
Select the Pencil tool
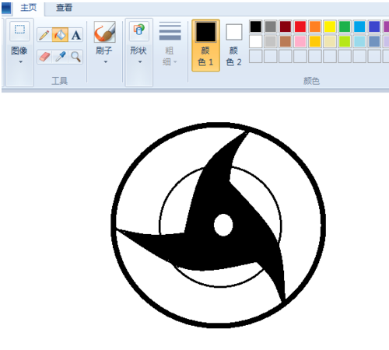(x=44, y=35)
